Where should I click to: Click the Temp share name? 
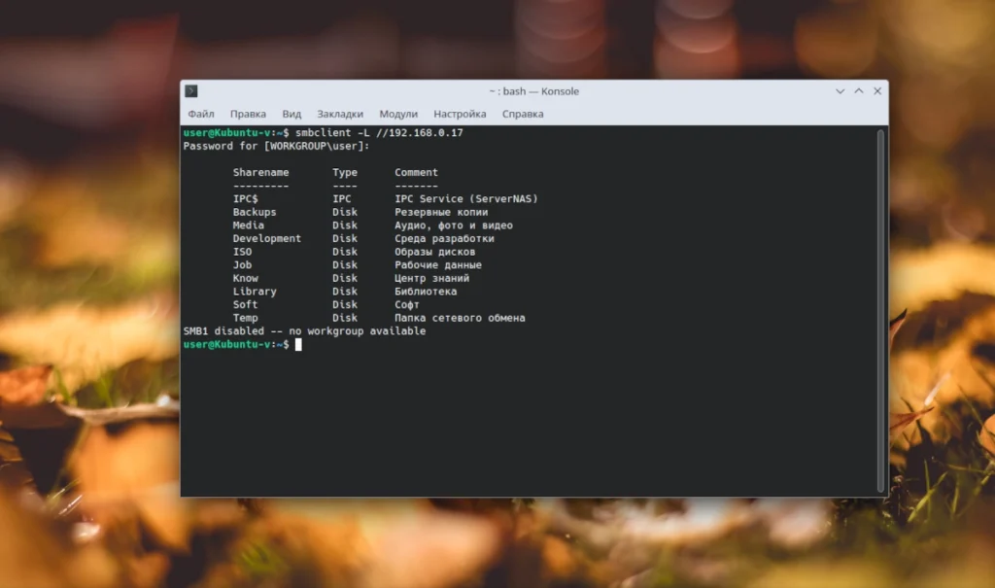click(x=246, y=318)
